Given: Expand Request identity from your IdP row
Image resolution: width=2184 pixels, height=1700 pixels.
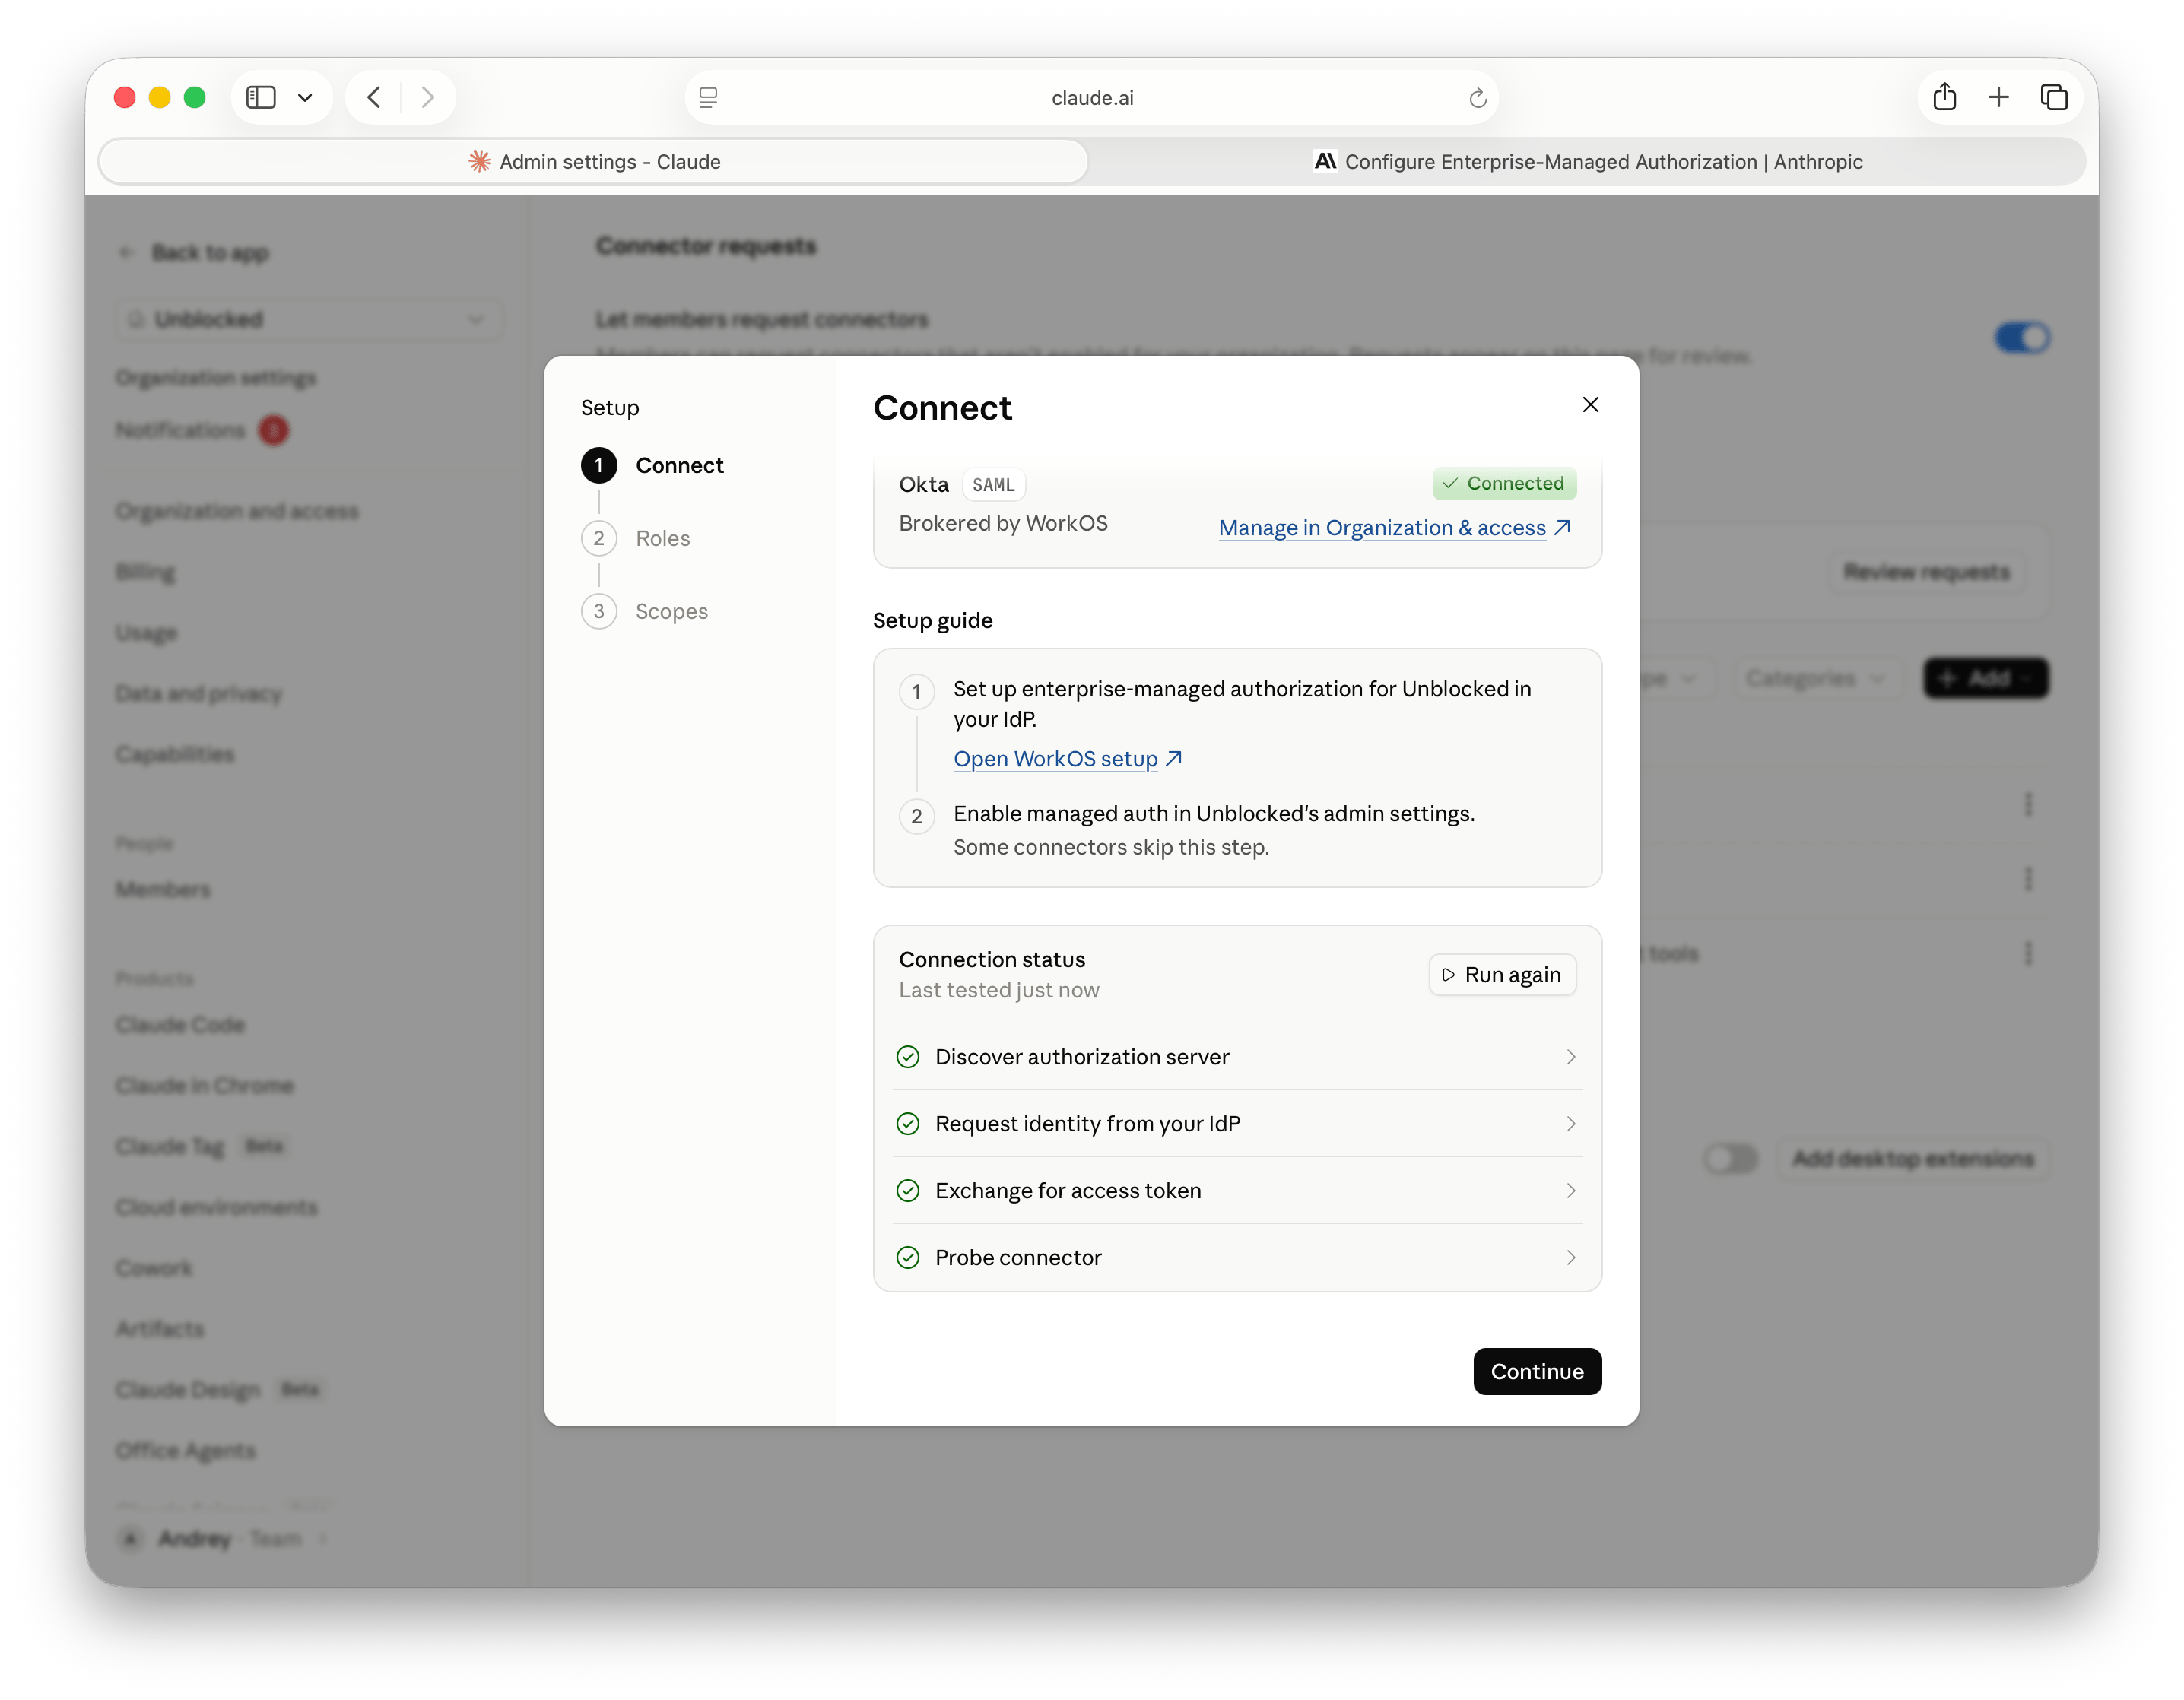Looking at the screenshot, I should pos(1237,1124).
